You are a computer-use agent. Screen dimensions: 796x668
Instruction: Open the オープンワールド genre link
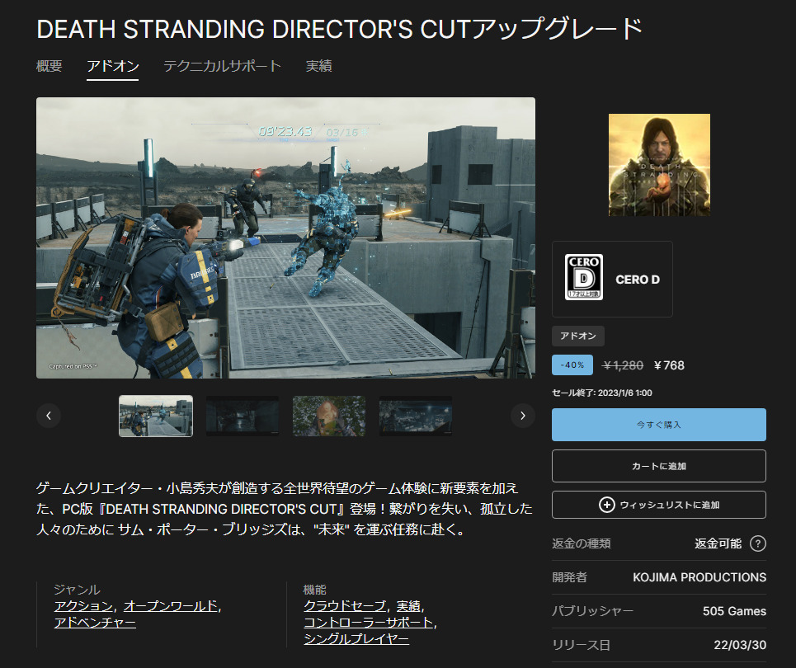pyautogui.click(x=171, y=606)
